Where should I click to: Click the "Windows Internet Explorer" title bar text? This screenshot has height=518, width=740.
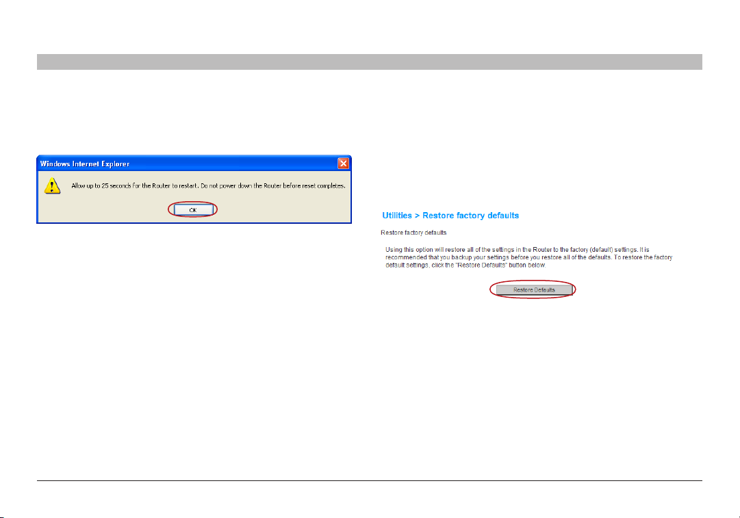(x=84, y=164)
